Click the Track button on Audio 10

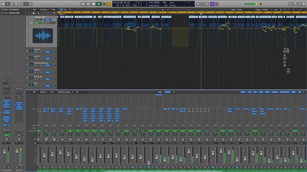(x=47, y=52)
